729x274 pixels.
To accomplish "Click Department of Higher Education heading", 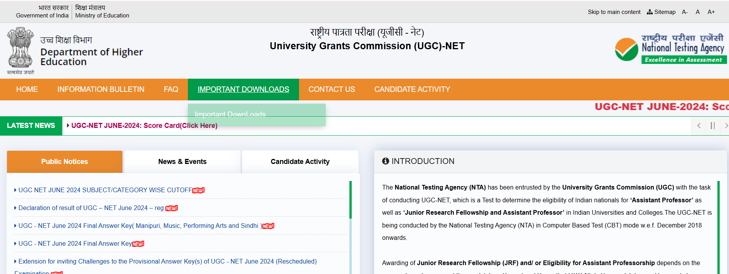I will (x=91, y=57).
